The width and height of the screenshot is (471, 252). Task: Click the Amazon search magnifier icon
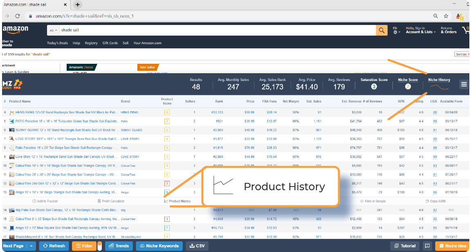pos(381,30)
